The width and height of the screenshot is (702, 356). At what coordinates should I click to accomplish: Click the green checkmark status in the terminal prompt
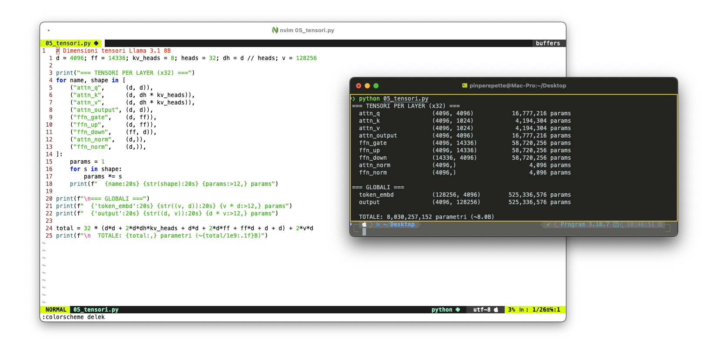point(549,225)
